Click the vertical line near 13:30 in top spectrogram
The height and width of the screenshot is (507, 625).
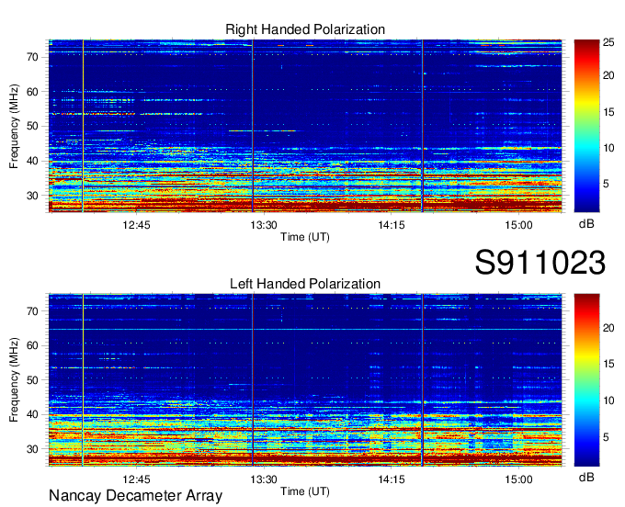pos(253,126)
